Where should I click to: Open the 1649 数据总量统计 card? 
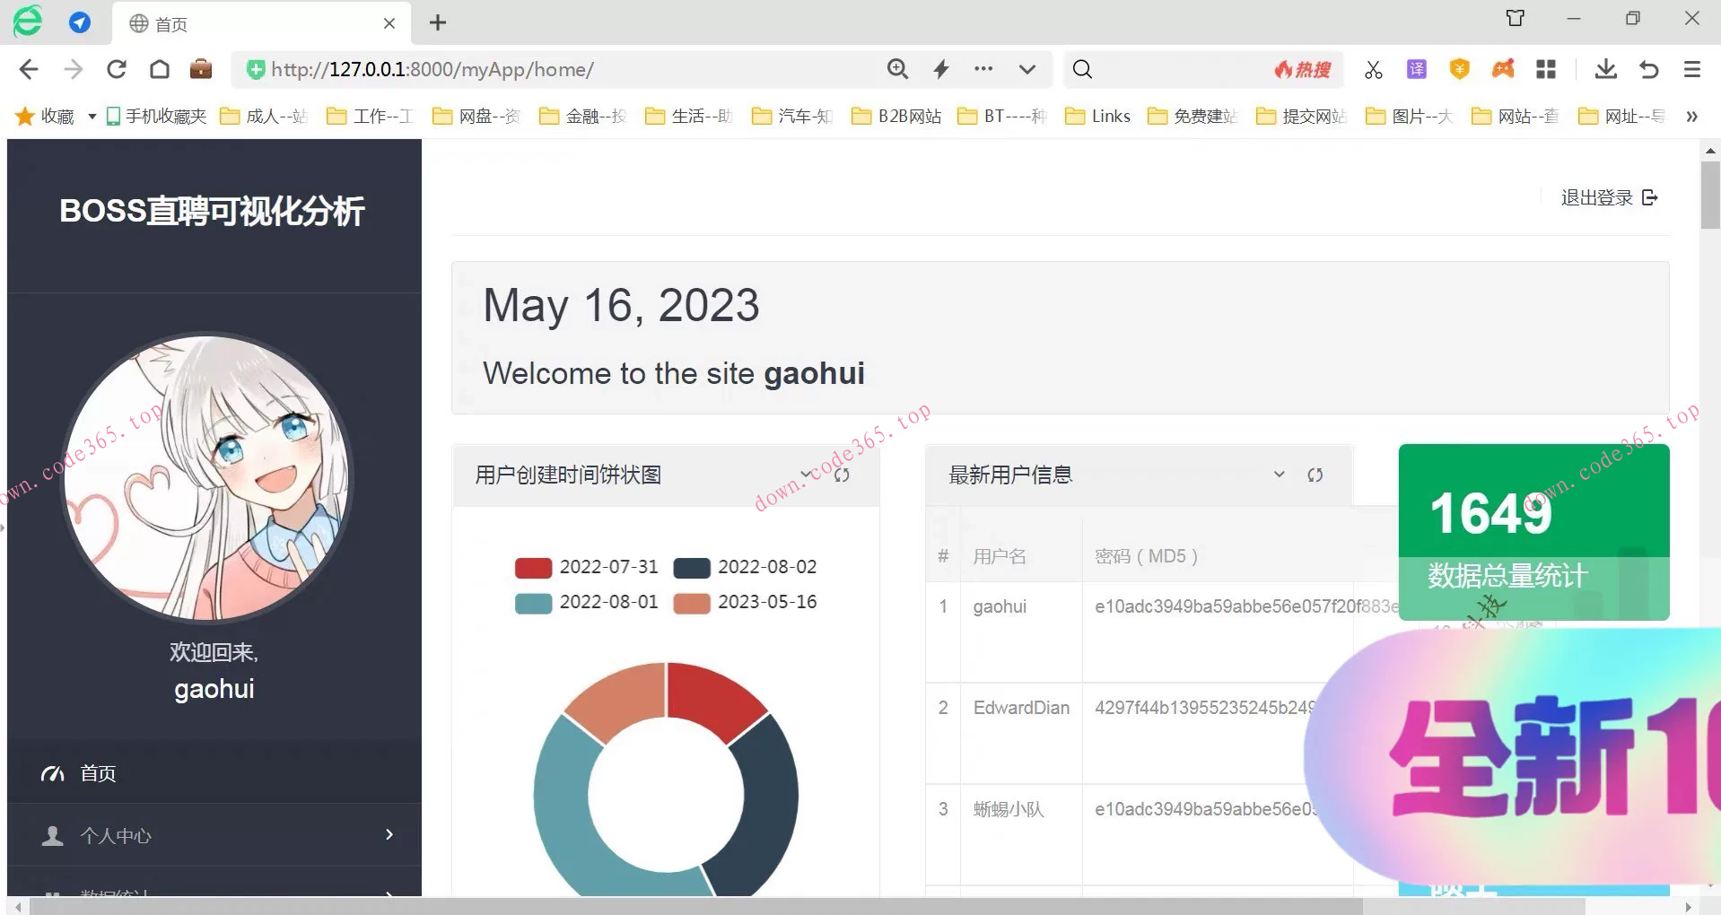pos(1533,532)
